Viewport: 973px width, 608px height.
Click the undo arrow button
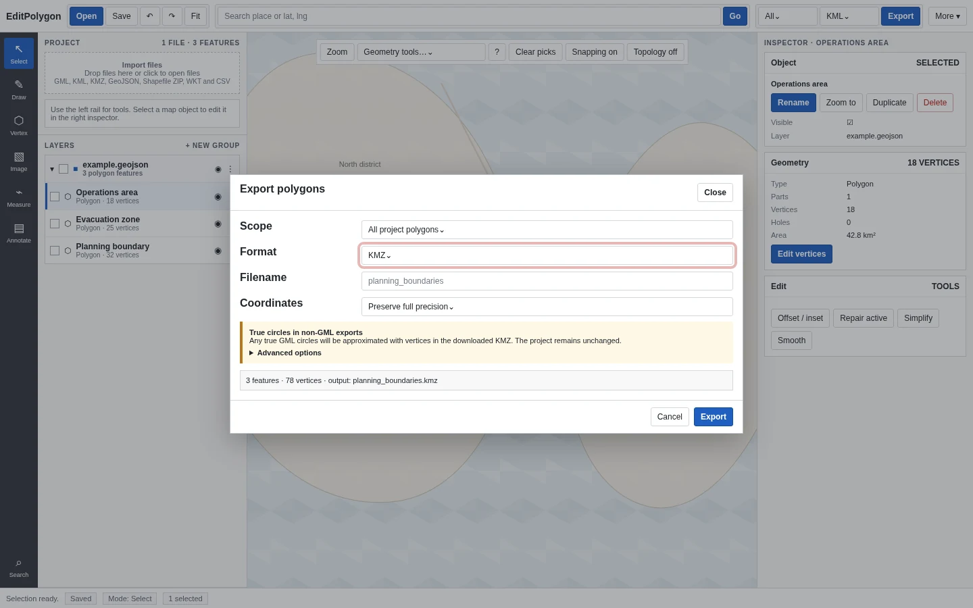[x=150, y=16]
